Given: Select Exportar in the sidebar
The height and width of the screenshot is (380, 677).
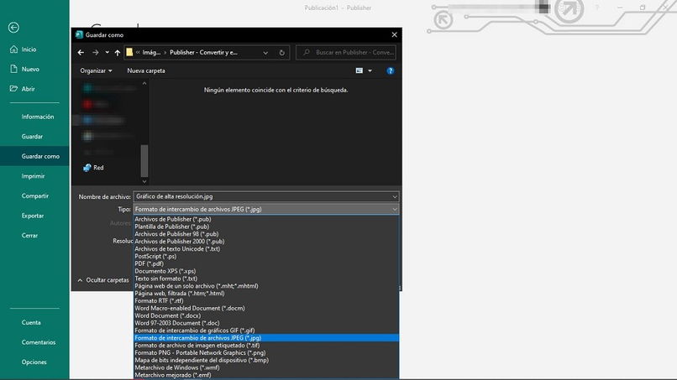Looking at the screenshot, I should 34,216.
